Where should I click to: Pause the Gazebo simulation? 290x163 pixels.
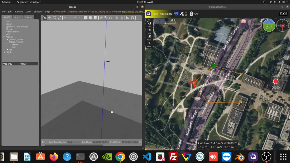43,142
